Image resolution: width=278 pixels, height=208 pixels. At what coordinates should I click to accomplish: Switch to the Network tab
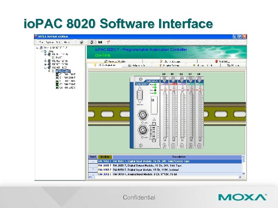tap(234, 65)
